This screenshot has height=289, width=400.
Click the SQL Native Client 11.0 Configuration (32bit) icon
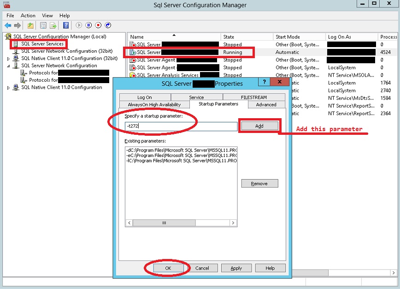coord(16,58)
